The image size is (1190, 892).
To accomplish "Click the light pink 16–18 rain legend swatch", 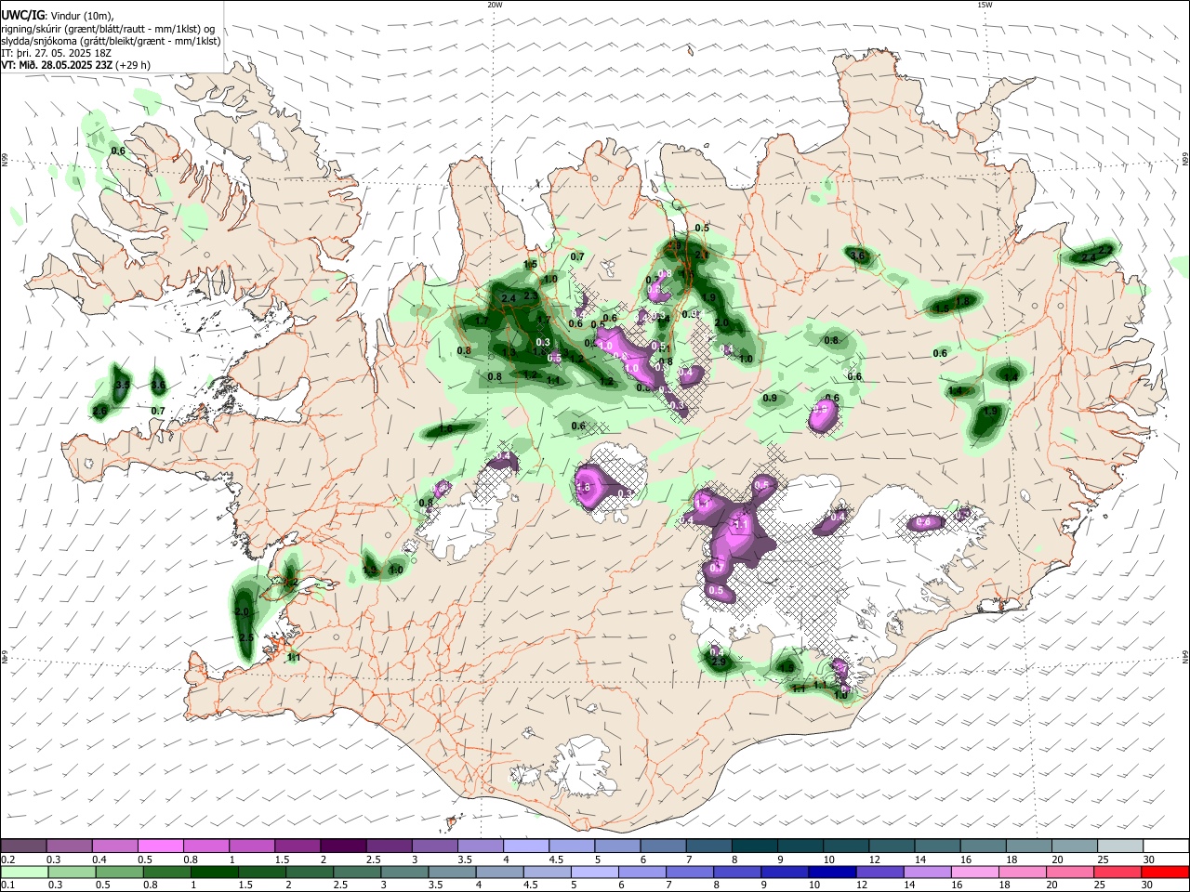I will (x=973, y=872).
